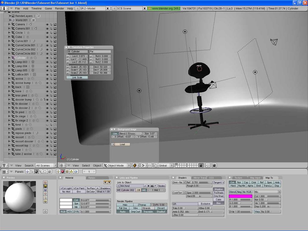Open the Radiosity buttons sub-context icon
The width and height of the screenshot is (308, 231).
tap(72, 172)
